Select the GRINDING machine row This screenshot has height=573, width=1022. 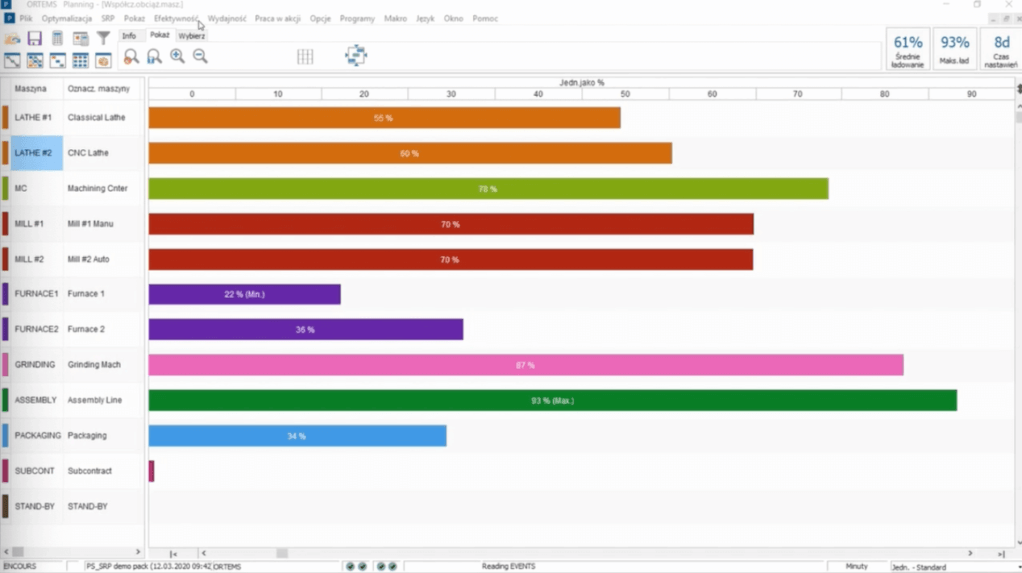pos(35,365)
